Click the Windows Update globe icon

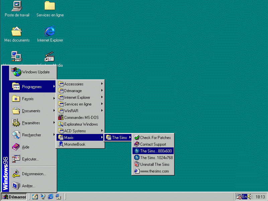pos(16,72)
